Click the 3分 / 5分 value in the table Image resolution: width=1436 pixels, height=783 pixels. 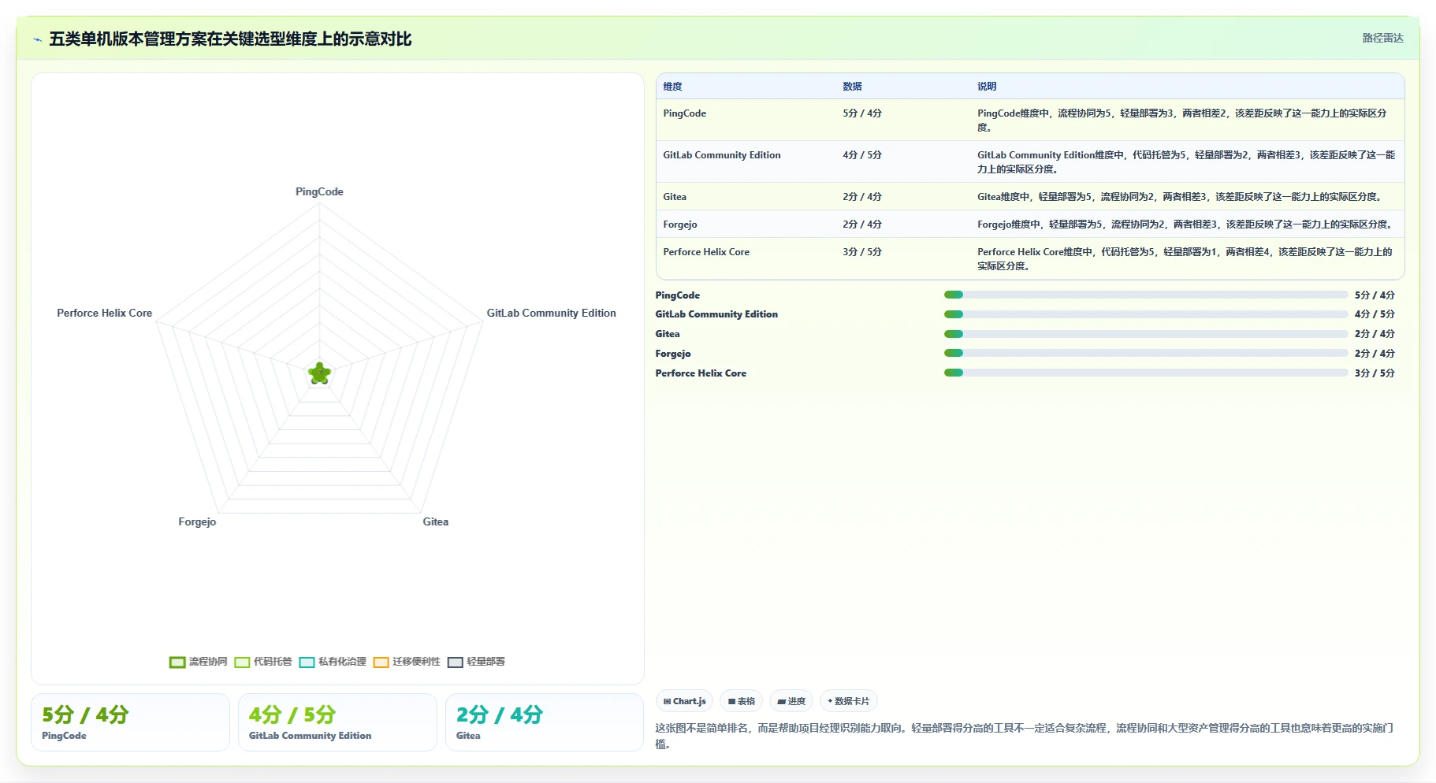tap(862, 252)
